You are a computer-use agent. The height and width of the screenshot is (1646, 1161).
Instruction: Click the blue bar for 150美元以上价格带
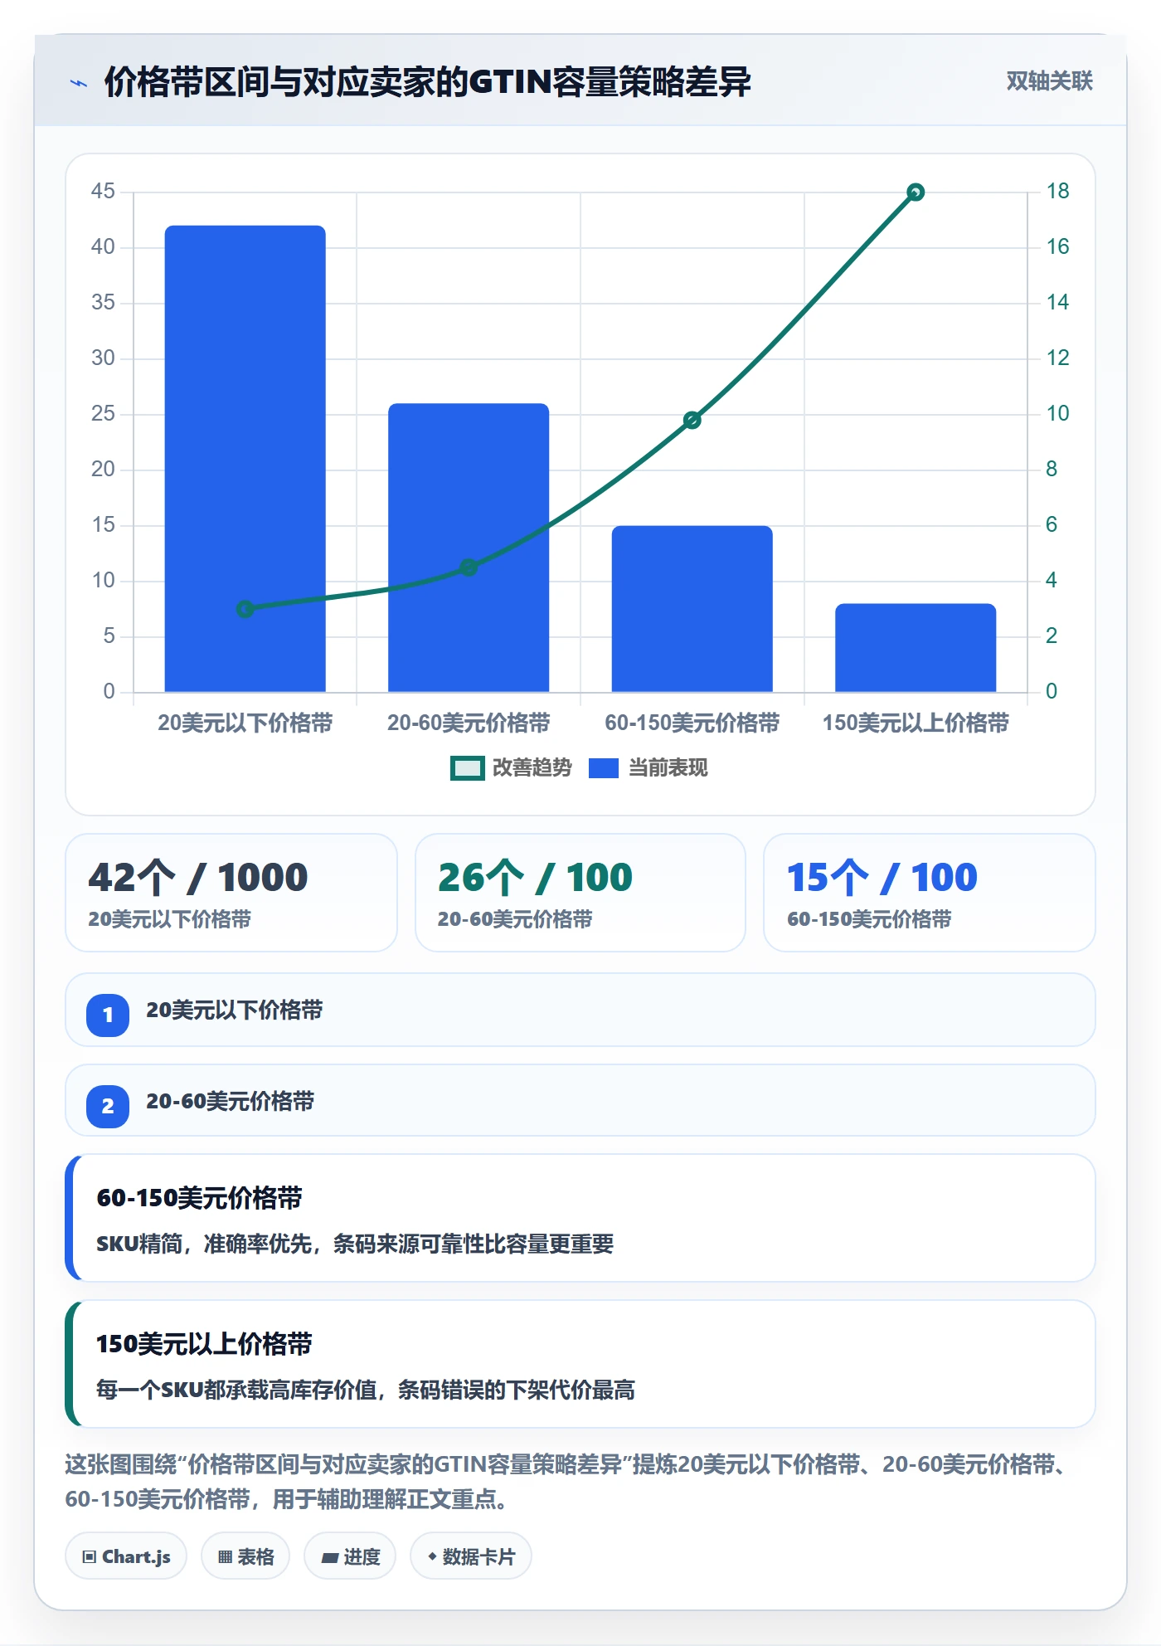click(x=916, y=648)
